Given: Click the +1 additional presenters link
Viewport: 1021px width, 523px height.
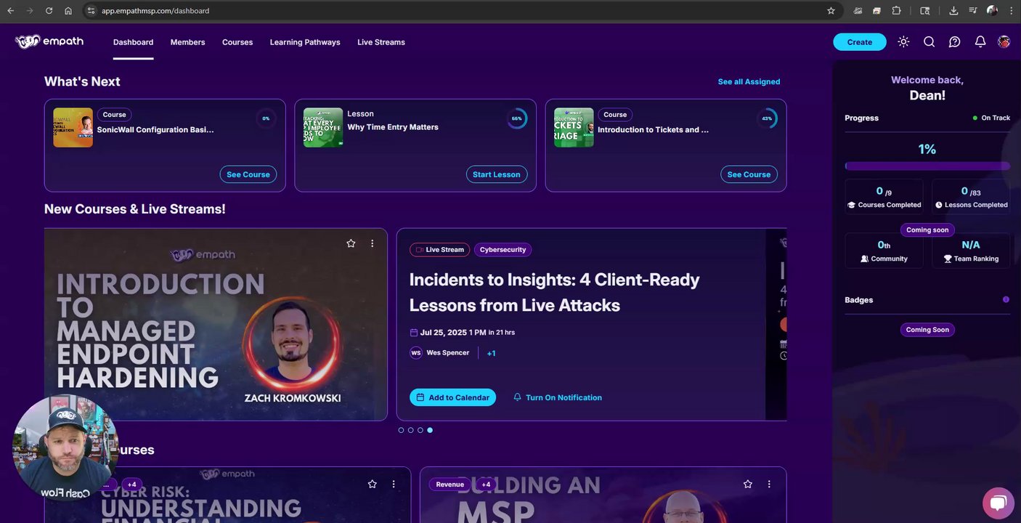Looking at the screenshot, I should click(x=492, y=353).
